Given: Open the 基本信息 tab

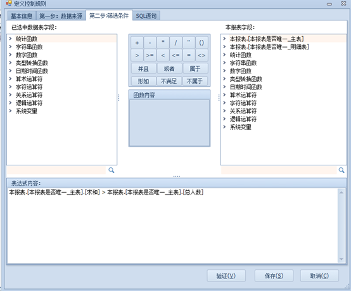Looking at the screenshot, I should 22,16.
